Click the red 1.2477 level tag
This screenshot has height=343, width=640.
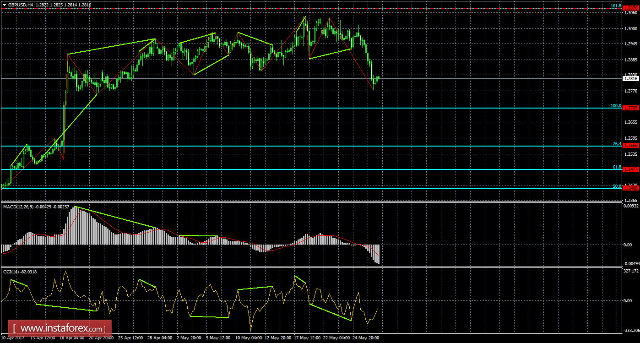pyautogui.click(x=631, y=169)
